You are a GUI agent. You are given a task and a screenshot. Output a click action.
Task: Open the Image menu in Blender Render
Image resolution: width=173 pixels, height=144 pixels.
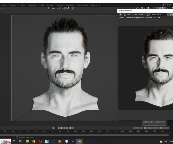tap(141, 14)
